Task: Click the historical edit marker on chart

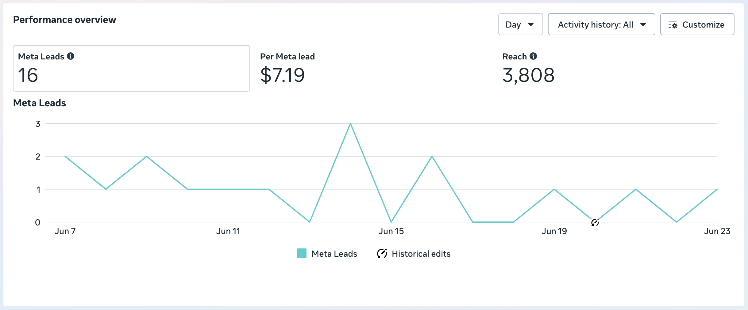Action: click(595, 222)
